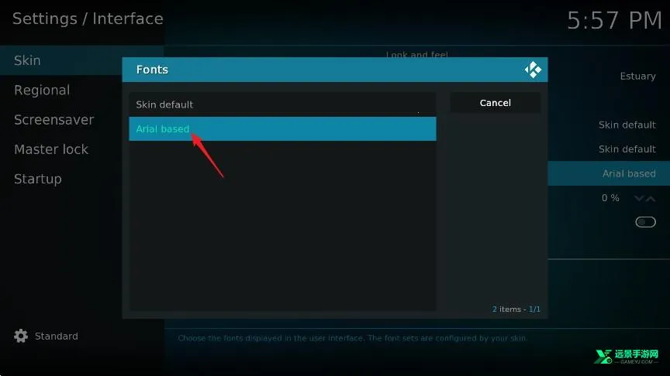Select the Startup category
Viewport: 670px width, 376px height.
pos(37,179)
